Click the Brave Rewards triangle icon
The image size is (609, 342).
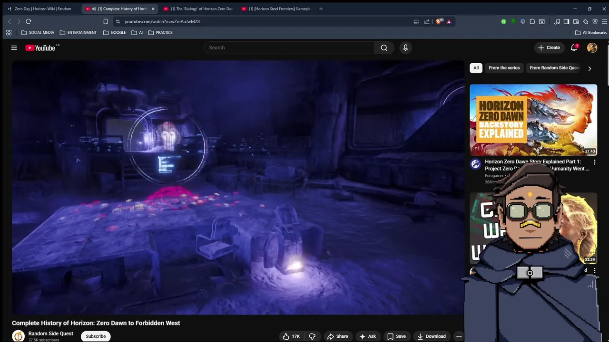point(449,21)
